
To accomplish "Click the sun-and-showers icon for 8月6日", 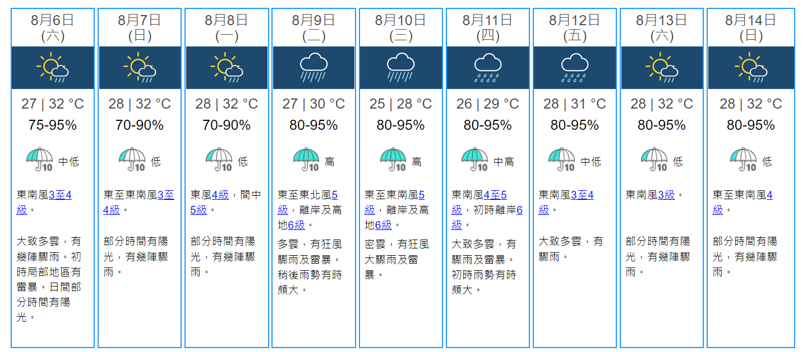I will 53,68.
